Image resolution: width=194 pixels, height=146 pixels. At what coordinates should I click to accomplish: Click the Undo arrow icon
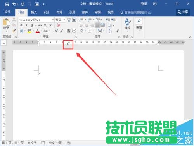coord(14,4)
